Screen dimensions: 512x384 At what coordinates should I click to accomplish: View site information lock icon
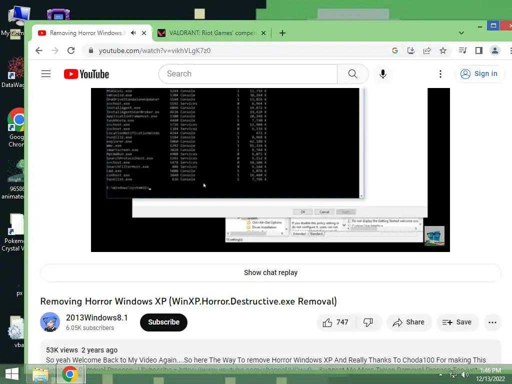(x=91, y=50)
